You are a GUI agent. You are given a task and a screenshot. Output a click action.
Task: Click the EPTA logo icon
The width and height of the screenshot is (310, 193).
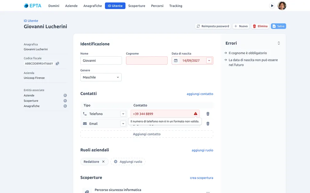(x=26, y=6)
